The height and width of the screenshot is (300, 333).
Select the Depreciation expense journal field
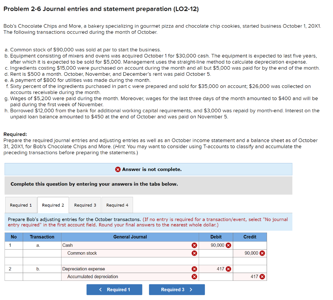click(x=130, y=269)
